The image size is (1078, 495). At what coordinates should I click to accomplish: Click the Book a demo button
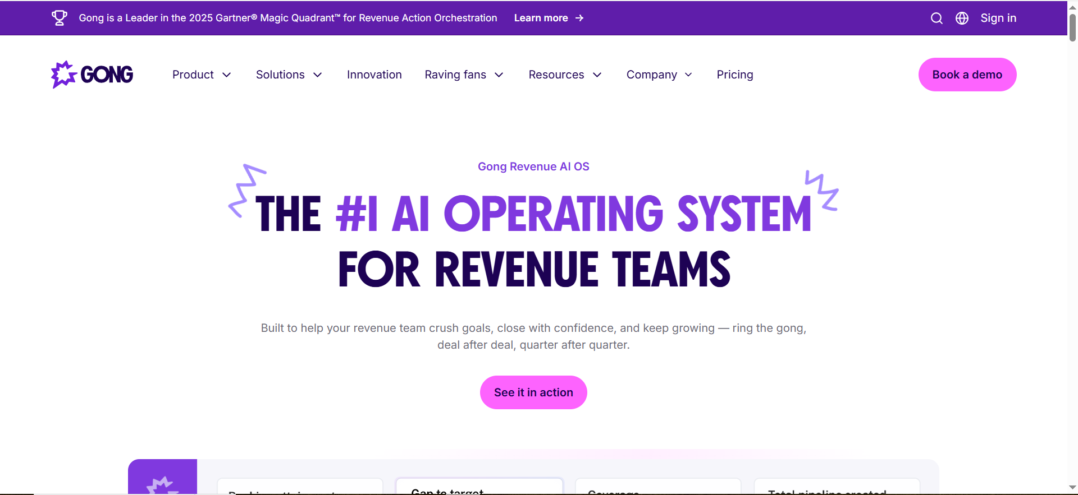coord(967,75)
